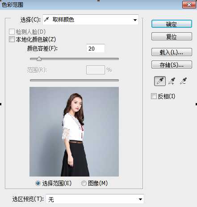
Task: Click the 颜色容差 slider handle
Action: pyautogui.click(x=39, y=59)
